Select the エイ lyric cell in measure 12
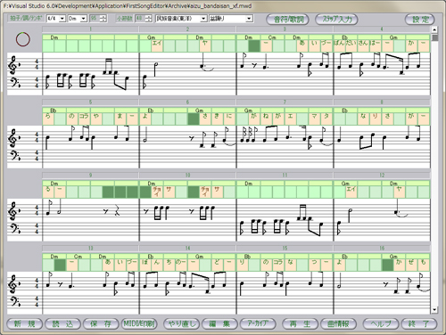Screen dimensions: 446x335 [351, 192]
